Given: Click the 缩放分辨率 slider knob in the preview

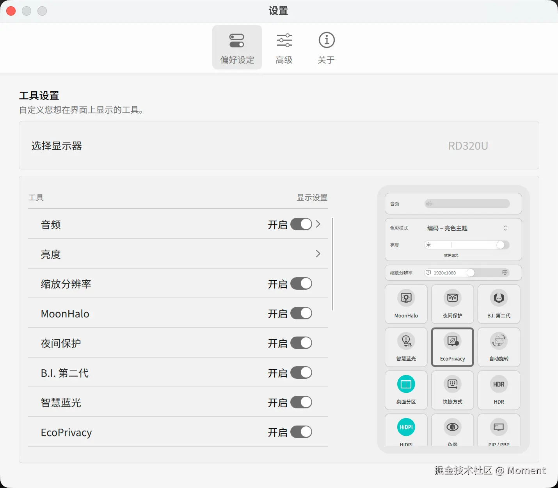Looking at the screenshot, I should [x=471, y=272].
